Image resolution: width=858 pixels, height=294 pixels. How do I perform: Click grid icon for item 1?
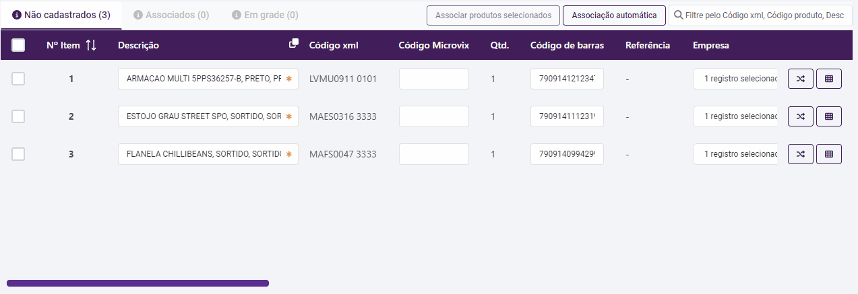[828, 79]
